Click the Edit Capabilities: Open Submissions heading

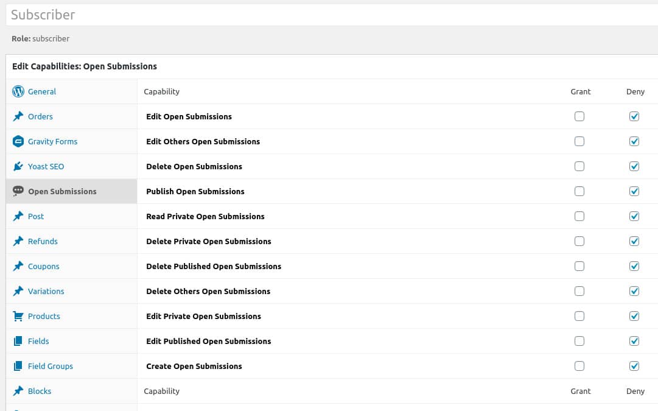85,66
